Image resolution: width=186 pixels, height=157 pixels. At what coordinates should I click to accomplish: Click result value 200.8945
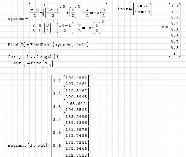point(76,97)
